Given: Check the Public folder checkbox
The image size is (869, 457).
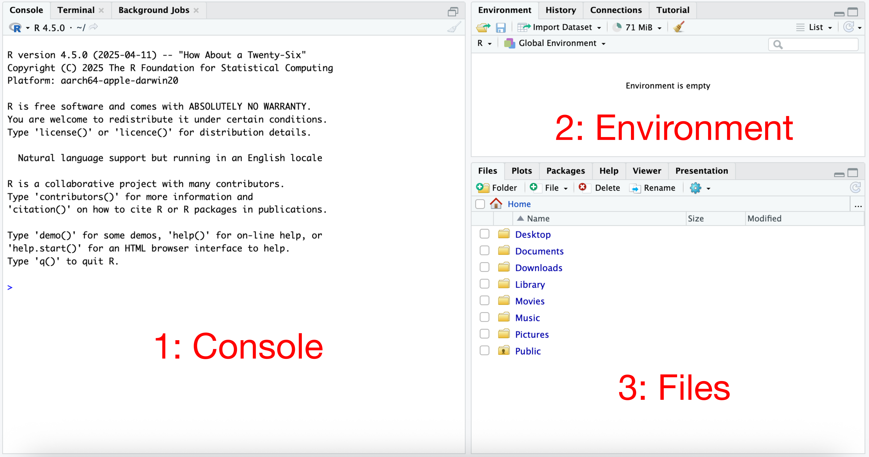Looking at the screenshot, I should pyautogui.click(x=484, y=351).
